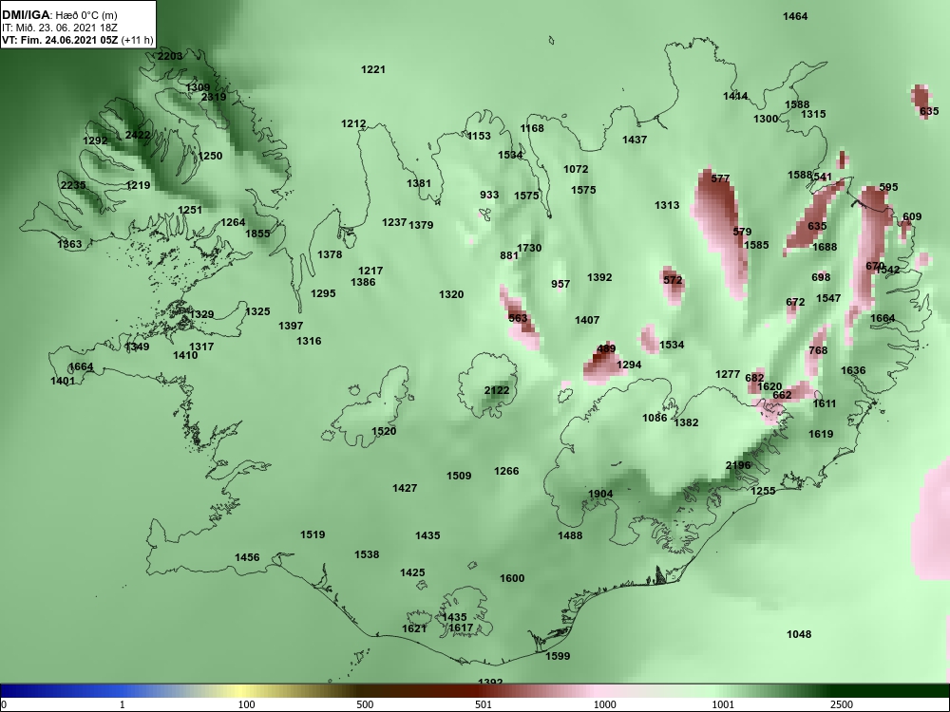This screenshot has height=712, width=950.
Task: Click the 1538 label
Action: 367,554
